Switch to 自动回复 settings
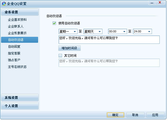 pos(14,47)
